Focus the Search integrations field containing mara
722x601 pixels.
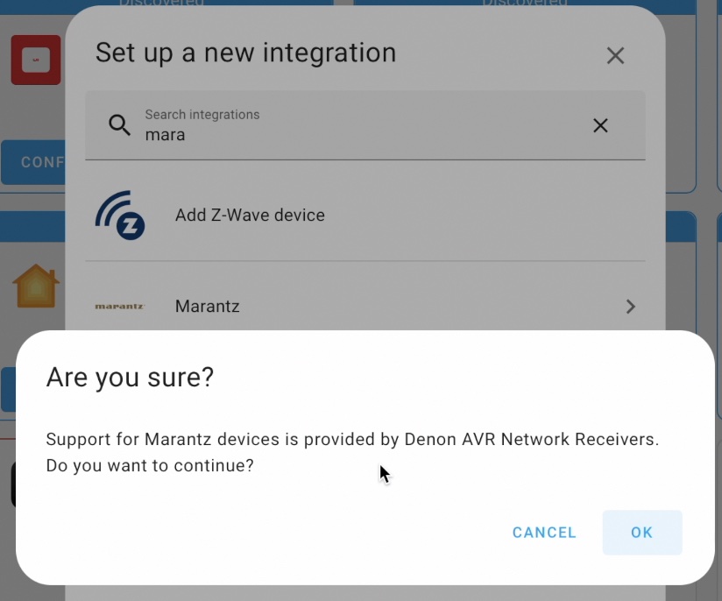(x=365, y=125)
